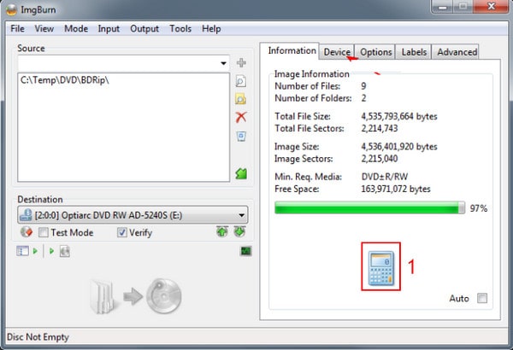This screenshot has width=513, height=350.
Task: Remove selected source with red X icon
Action: [241, 117]
